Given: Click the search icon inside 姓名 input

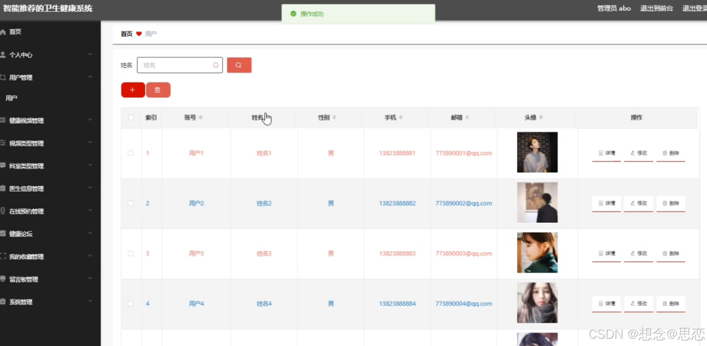Looking at the screenshot, I should coord(216,65).
